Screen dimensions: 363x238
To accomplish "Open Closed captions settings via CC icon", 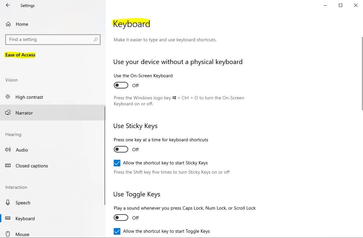I will 8,165.
